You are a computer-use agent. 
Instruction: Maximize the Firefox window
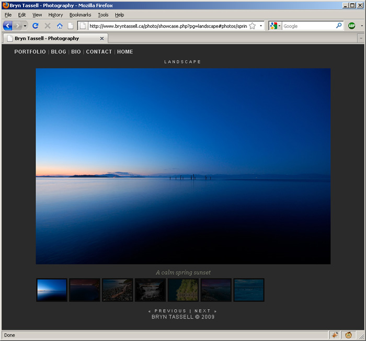click(x=352, y=5)
